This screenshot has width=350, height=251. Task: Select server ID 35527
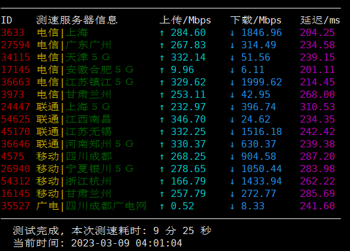[x=16, y=206]
